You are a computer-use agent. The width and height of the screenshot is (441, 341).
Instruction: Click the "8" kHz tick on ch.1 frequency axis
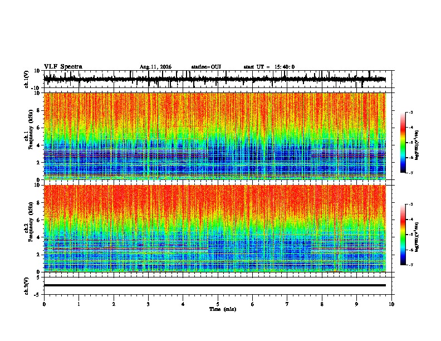pyautogui.click(x=39, y=110)
